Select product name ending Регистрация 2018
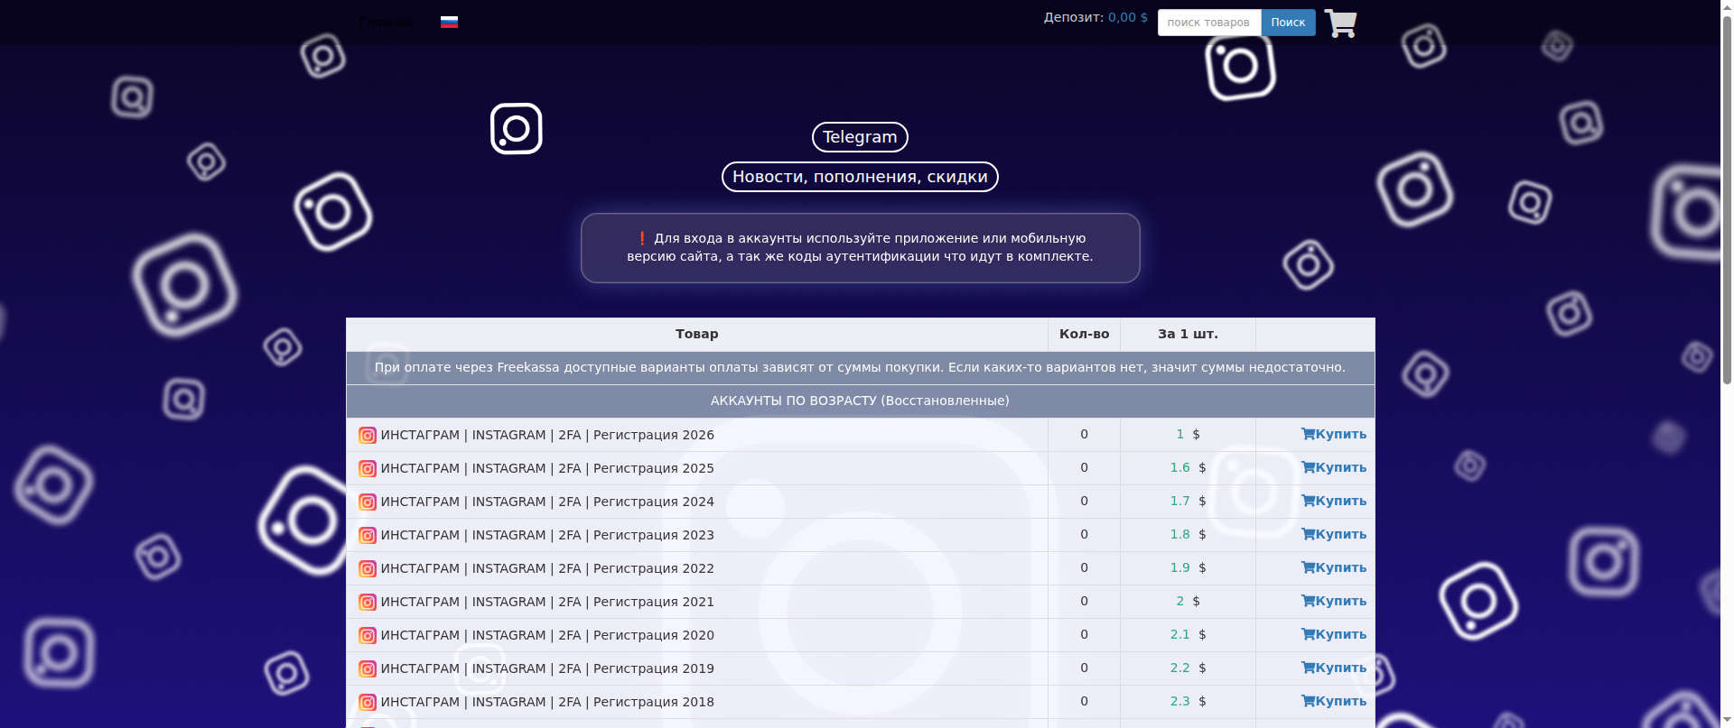This screenshot has height=728, width=1734. click(547, 702)
